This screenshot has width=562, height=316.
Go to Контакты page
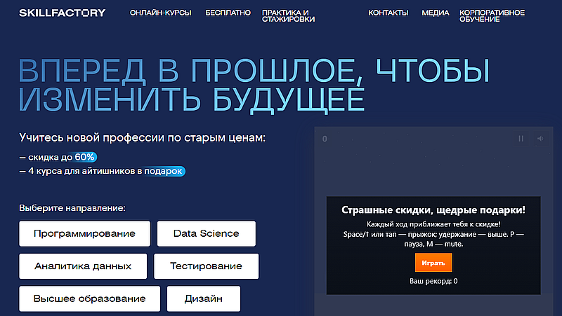388,13
